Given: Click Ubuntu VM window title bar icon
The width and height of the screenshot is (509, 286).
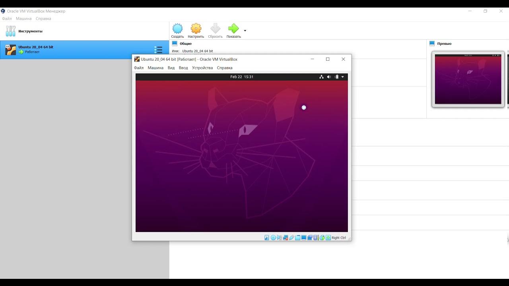Looking at the screenshot, I should (x=137, y=59).
